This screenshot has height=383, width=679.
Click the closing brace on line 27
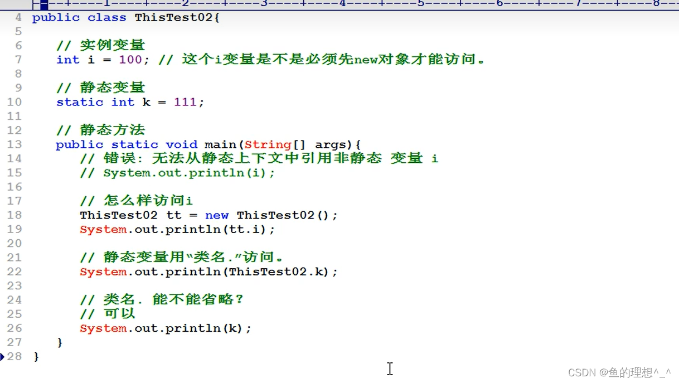[x=60, y=342]
